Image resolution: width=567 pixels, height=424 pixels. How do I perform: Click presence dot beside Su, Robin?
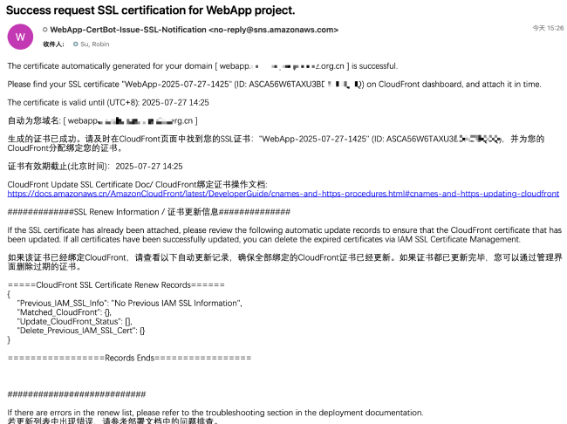[76, 43]
